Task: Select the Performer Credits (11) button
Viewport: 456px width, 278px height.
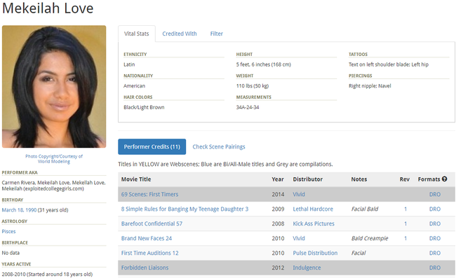Action: click(x=152, y=146)
